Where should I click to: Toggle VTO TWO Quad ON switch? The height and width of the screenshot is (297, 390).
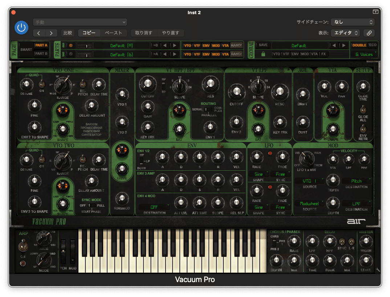pyautogui.click(x=42, y=159)
